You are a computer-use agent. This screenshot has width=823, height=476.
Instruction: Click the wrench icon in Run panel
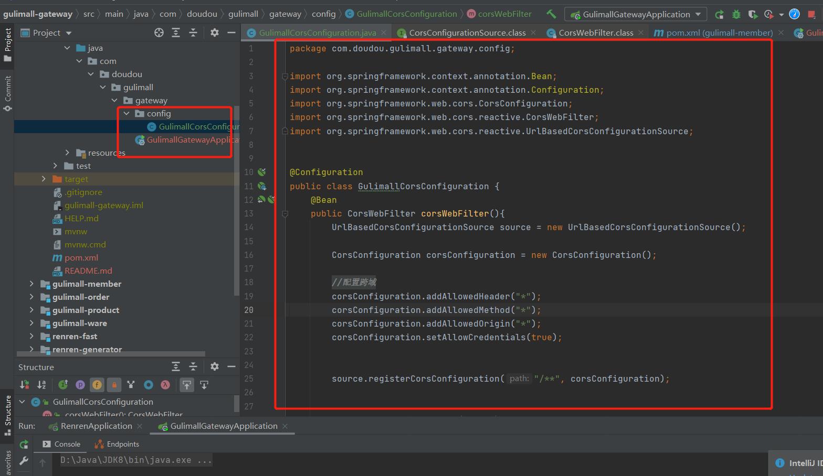coord(24,461)
